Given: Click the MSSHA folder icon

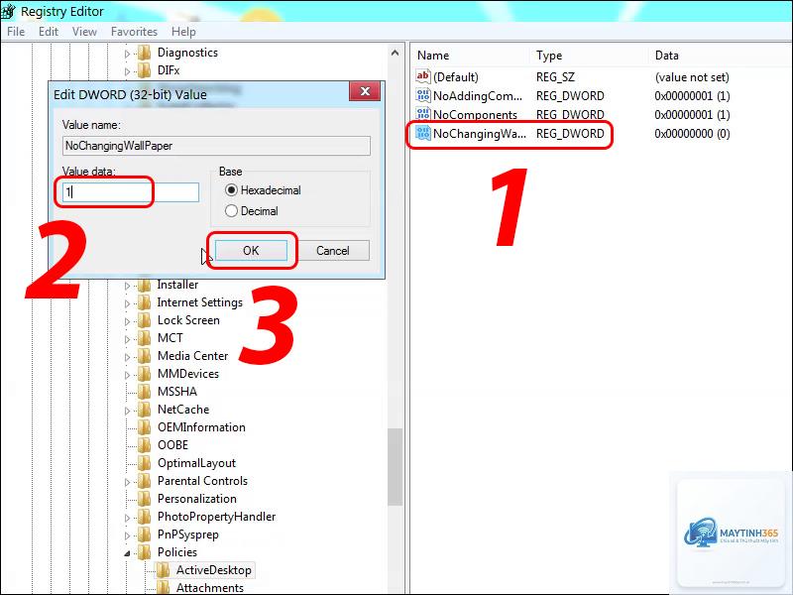Looking at the screenshot, I should [x=145, y=392].
